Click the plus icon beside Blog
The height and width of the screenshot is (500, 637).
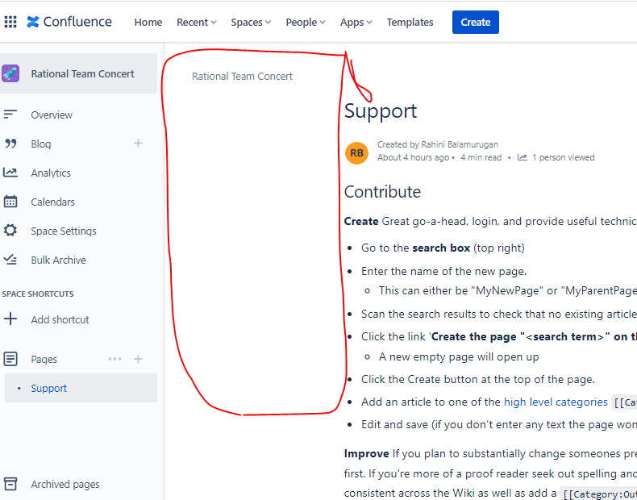pyautogui.click(x=138, y=143)
